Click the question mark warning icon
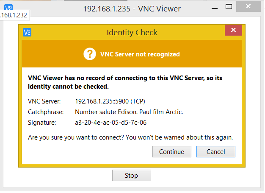This screenshot has height=193, width=265. click(x=90, y=54)
